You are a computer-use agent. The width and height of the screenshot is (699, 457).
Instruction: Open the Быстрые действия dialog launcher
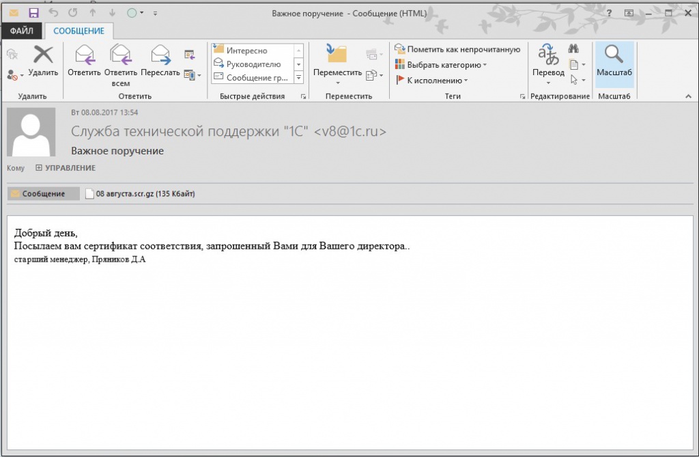point(303,96)
